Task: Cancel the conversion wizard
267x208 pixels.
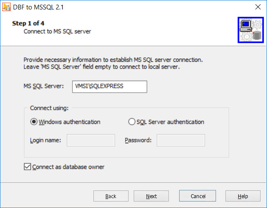Action: [x=198, y=196]
